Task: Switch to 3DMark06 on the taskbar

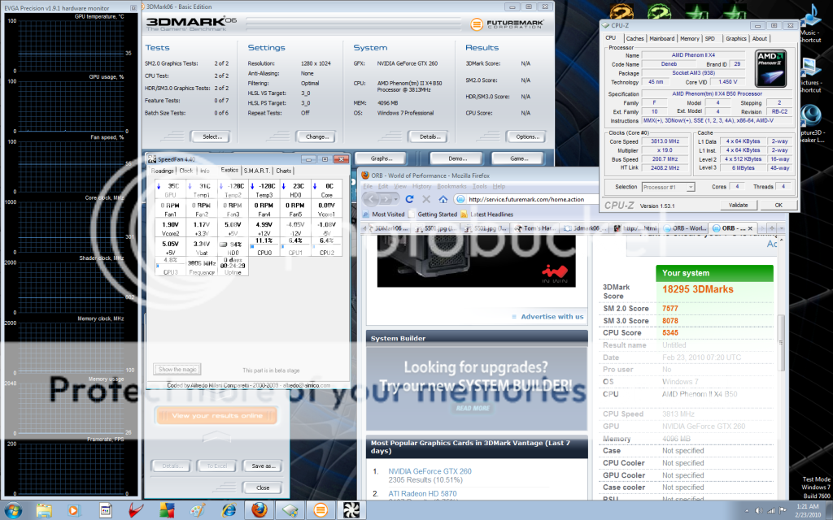Action: click(x=321, y=510)
